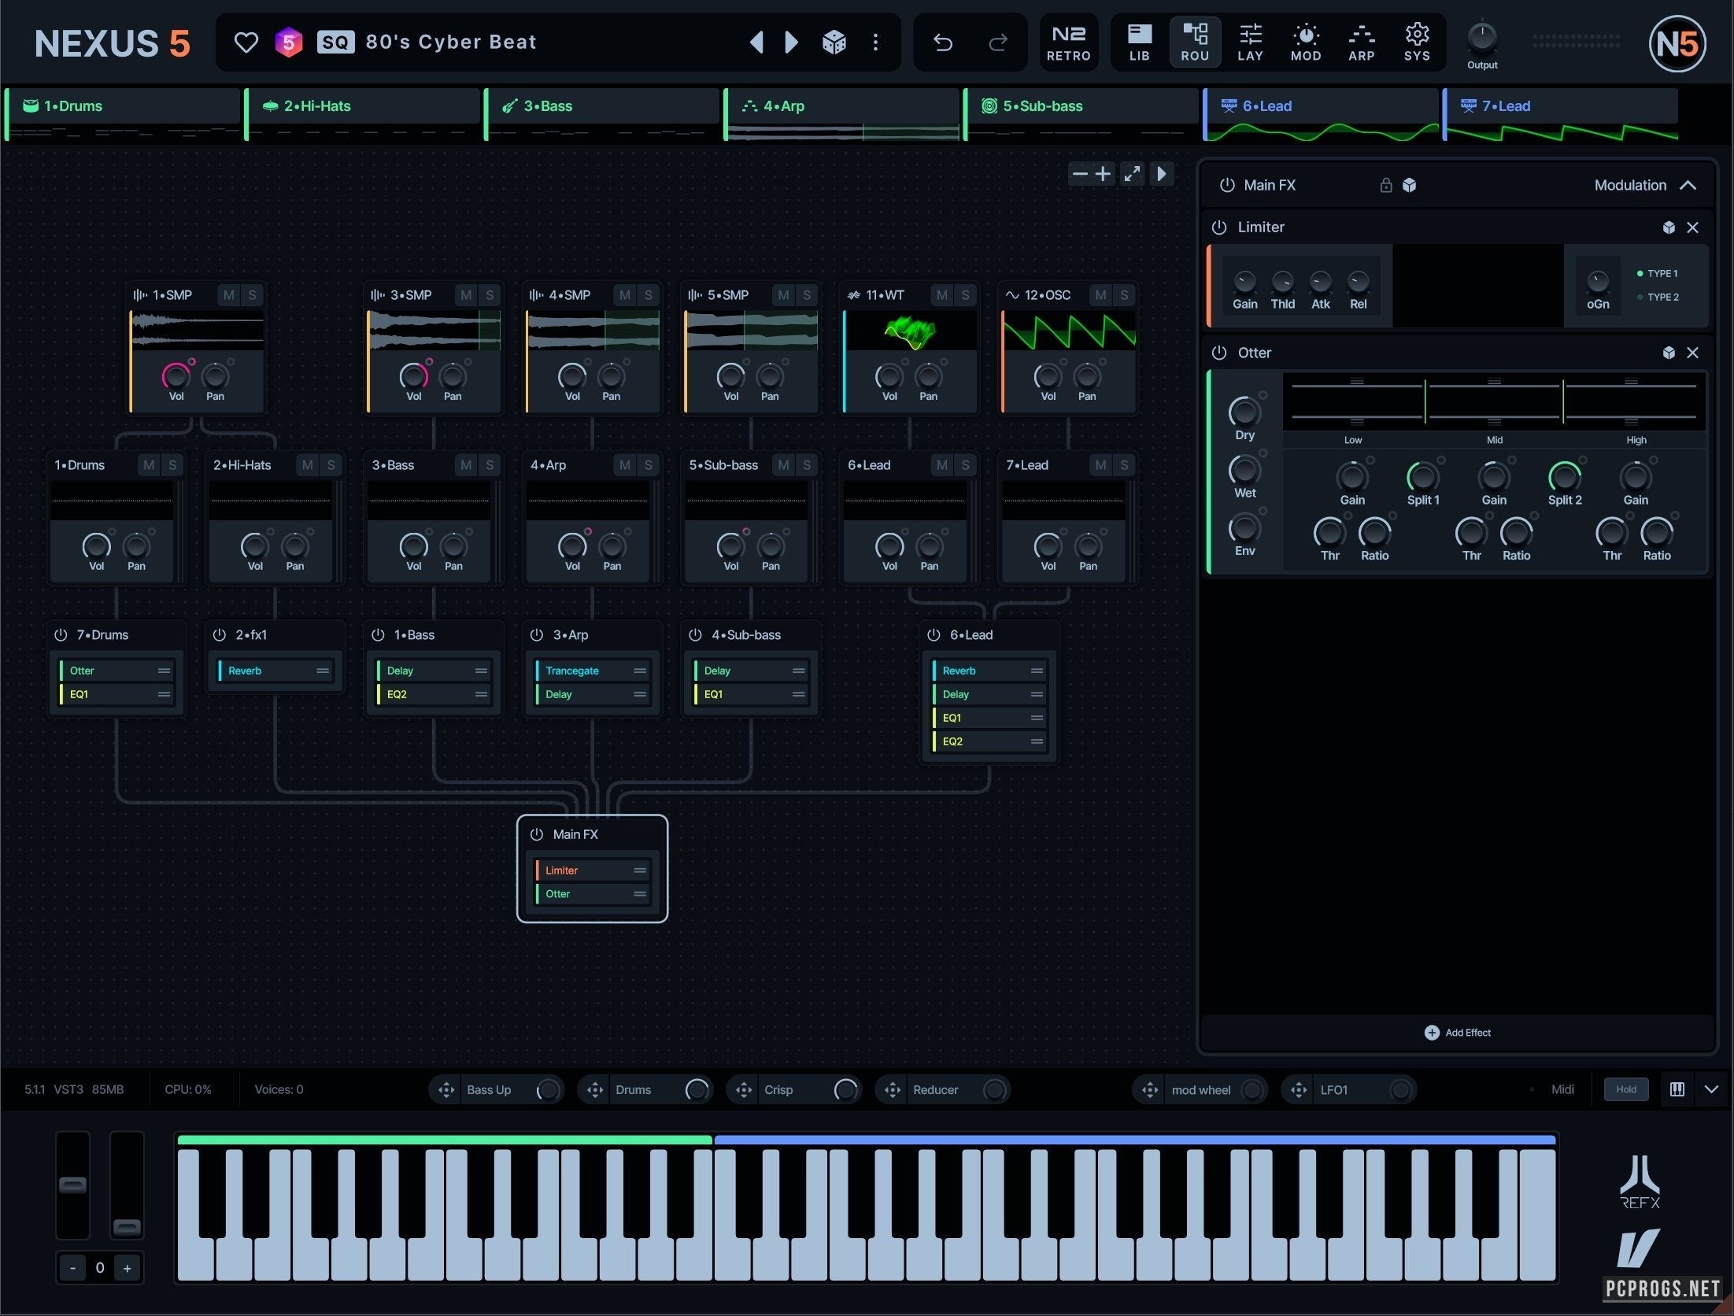
Task: Click fullscreen expand icon in routing view
Action: tap(1132, 174)
